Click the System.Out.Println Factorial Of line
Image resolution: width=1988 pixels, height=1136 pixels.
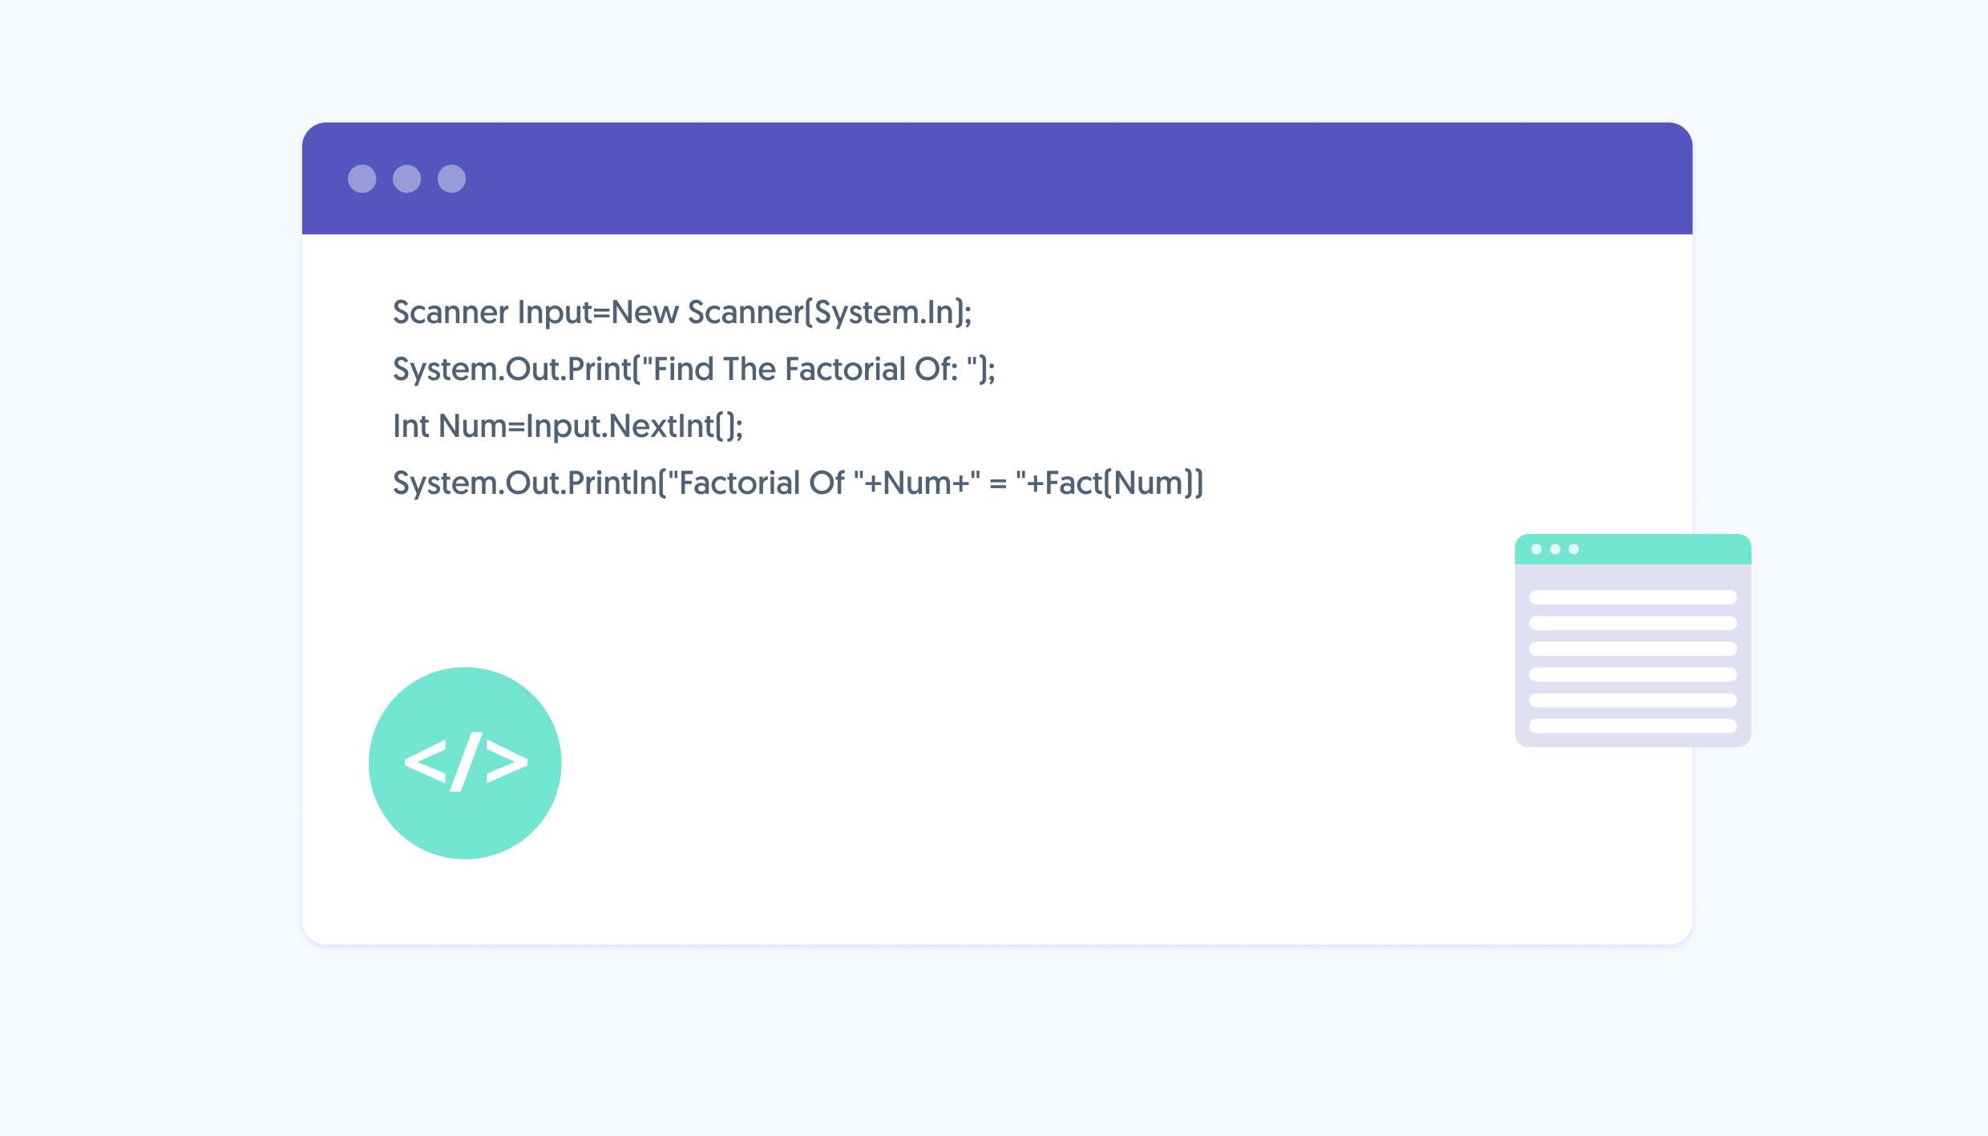click(798, 483)
